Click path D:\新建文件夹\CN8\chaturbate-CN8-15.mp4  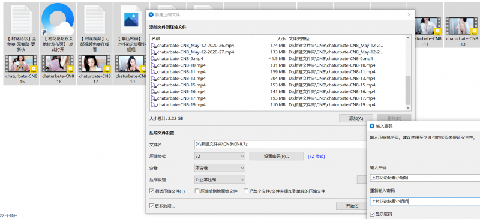coord(332,85)
